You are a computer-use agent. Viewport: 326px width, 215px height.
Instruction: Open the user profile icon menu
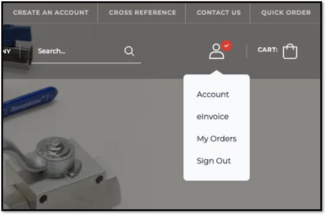click(x=216, y=52)
